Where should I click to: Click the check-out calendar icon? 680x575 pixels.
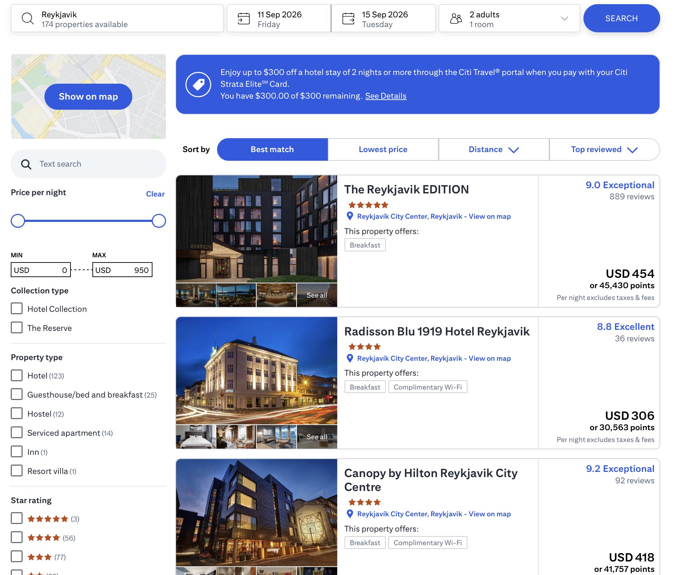[x=348, y=18]
